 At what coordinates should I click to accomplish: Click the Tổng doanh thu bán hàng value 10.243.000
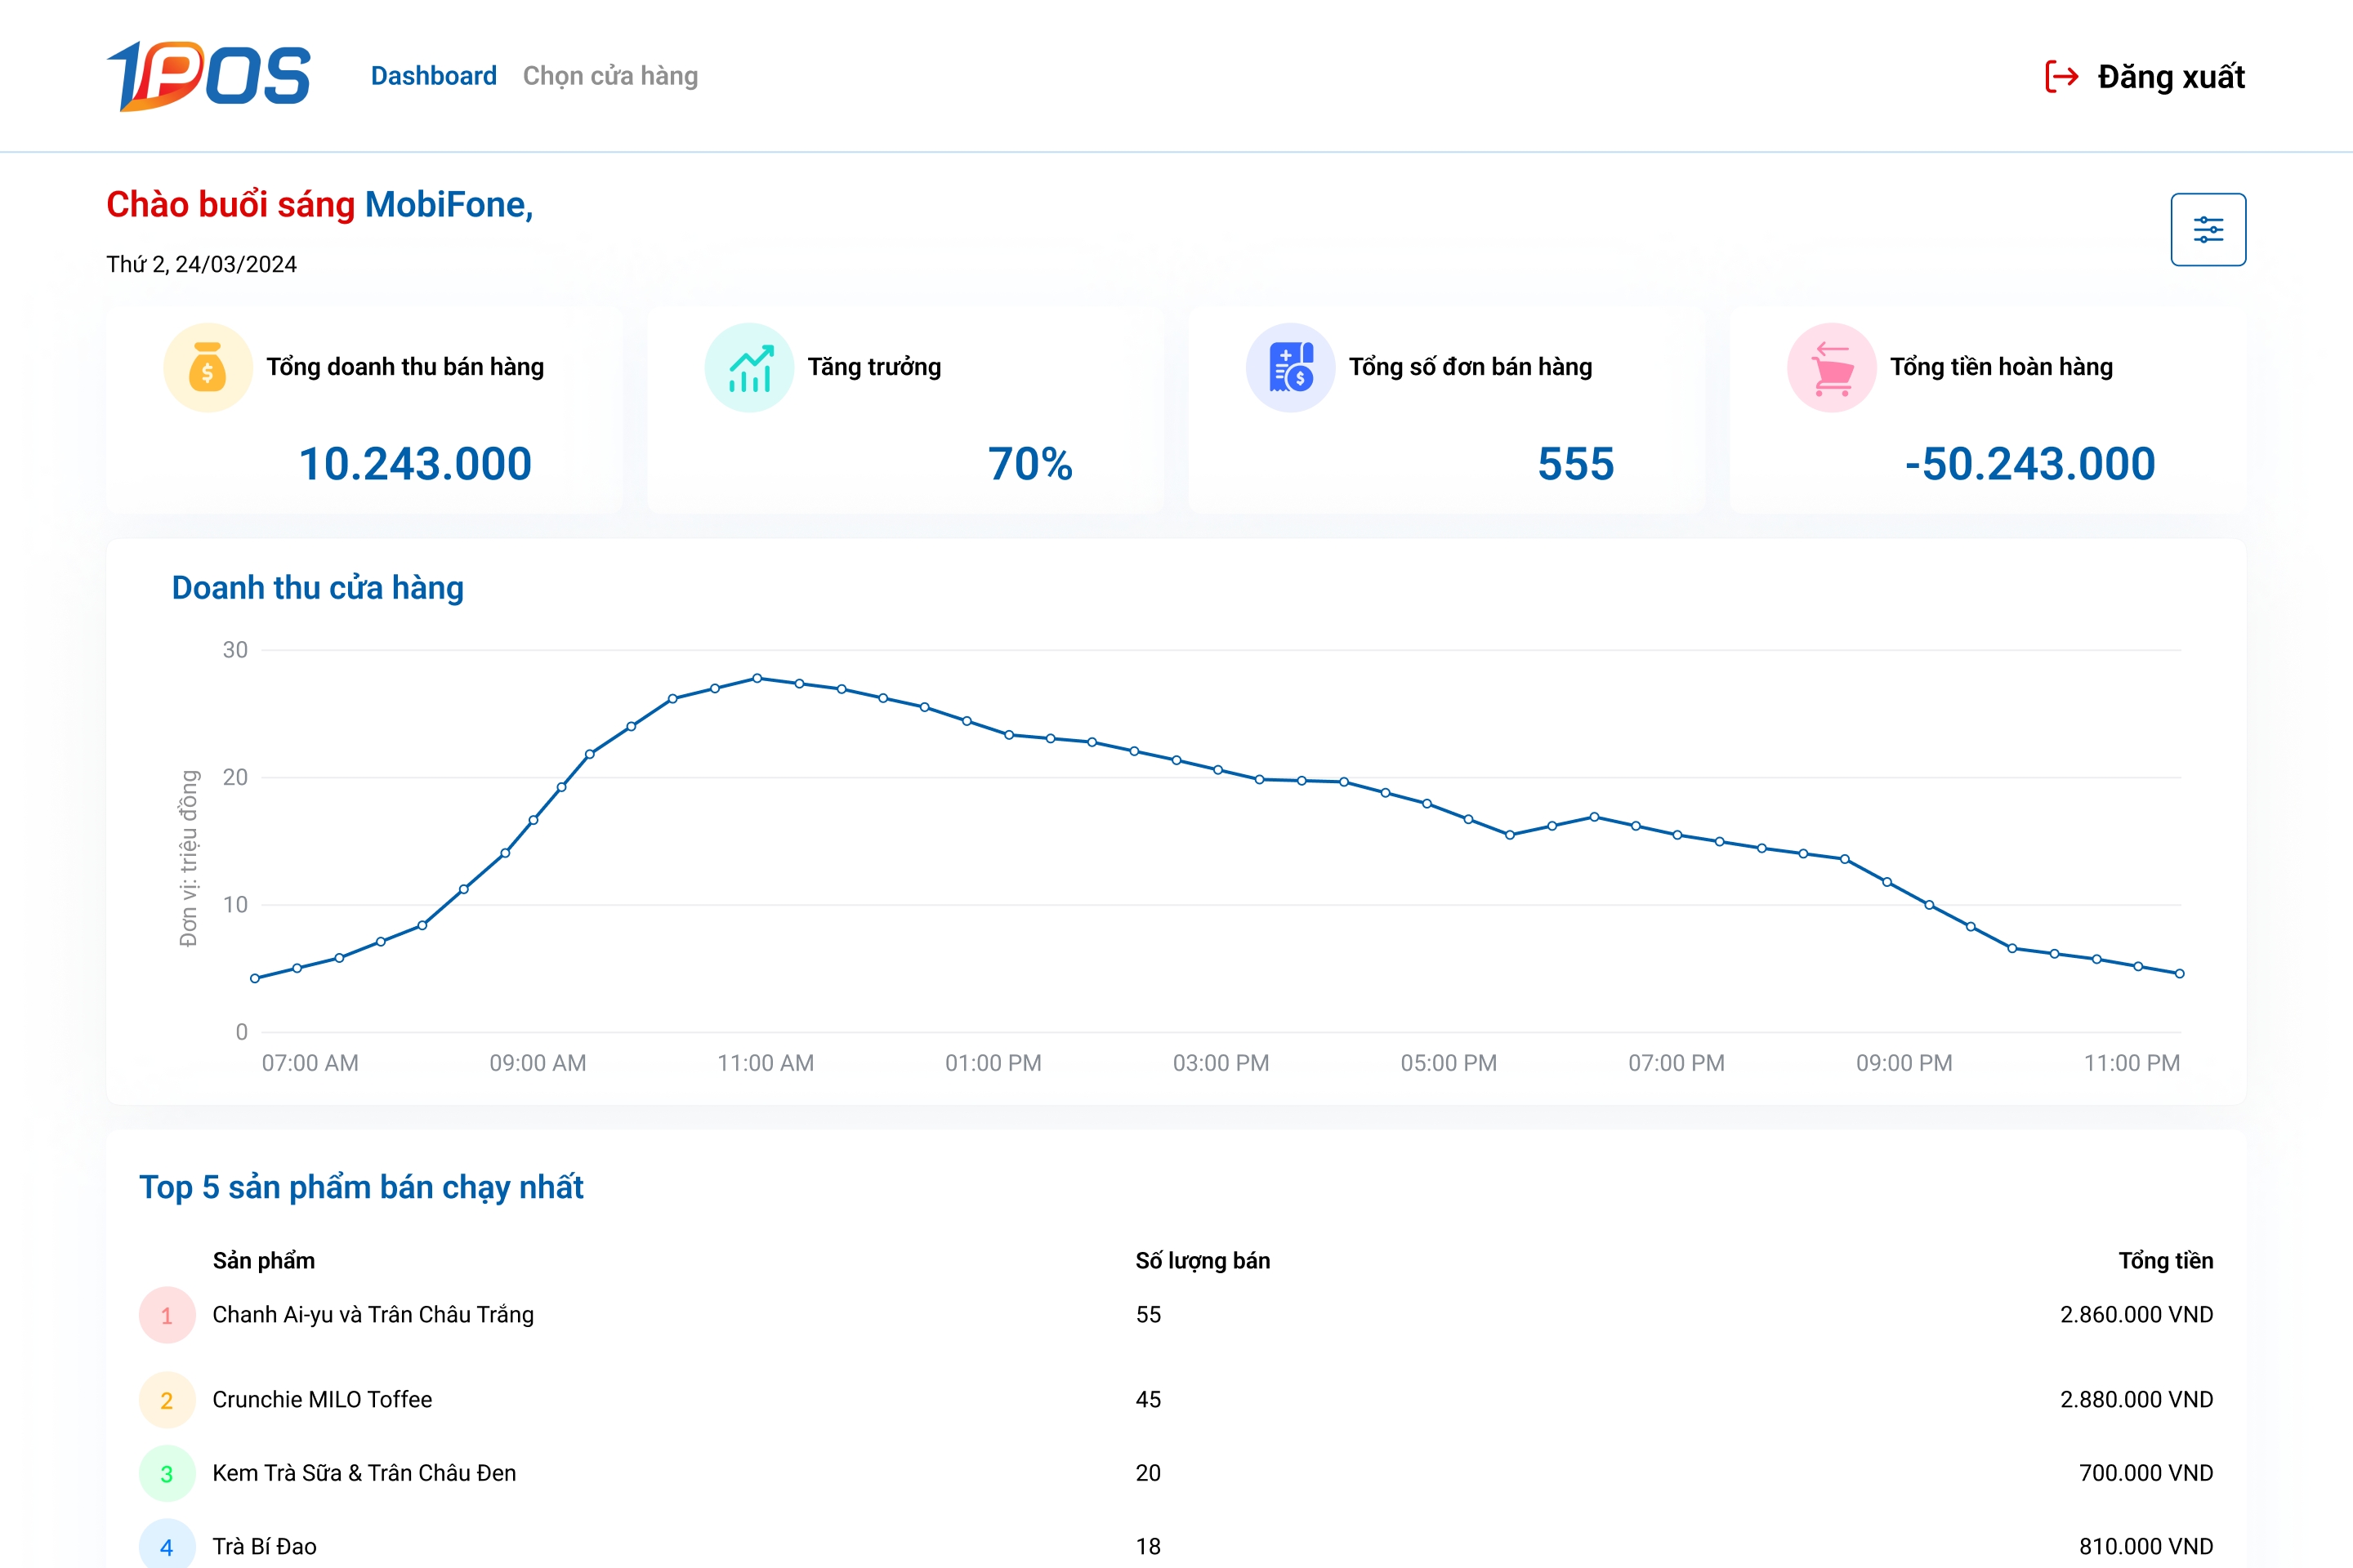pos(414,464)
